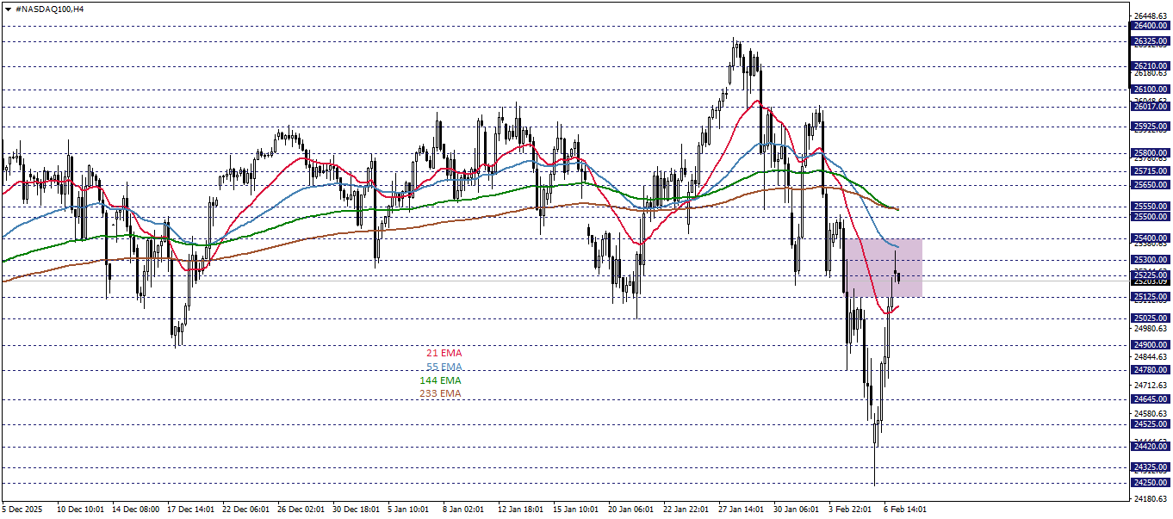Image resolution: width=1173 pixels, height=519 pixels.
Task: Select the 24420.00 price tag
Action: (x=1149, y=446)
